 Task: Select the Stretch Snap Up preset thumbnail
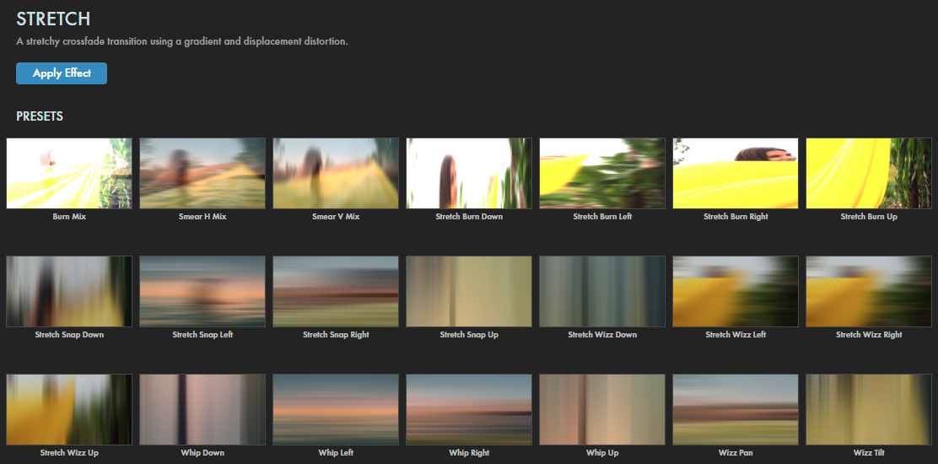(469, 291)
